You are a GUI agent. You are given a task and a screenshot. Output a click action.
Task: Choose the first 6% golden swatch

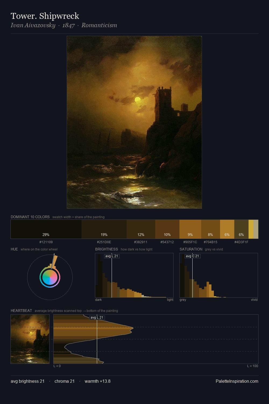(x=227, y=229)
